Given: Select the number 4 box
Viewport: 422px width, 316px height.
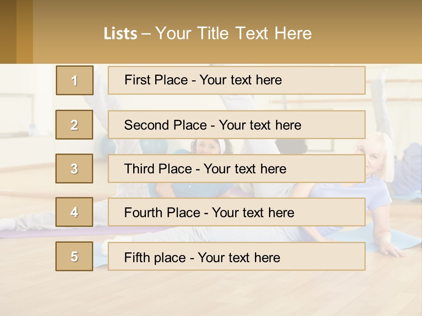Looking at the screenshot, I should tap(74, 212).
